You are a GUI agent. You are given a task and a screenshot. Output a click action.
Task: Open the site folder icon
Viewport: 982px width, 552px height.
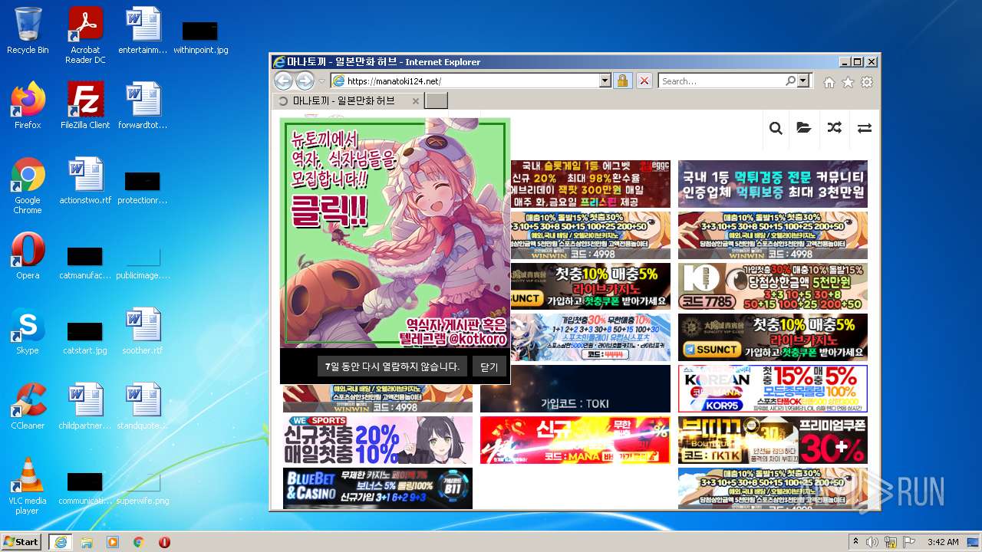click(804, 128)
